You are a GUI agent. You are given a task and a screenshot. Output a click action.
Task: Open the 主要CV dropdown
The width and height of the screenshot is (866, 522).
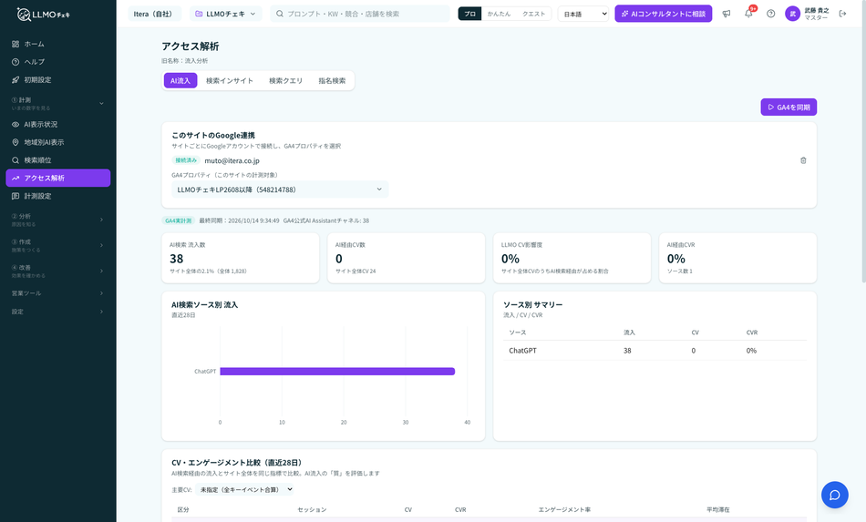[244, 489]
